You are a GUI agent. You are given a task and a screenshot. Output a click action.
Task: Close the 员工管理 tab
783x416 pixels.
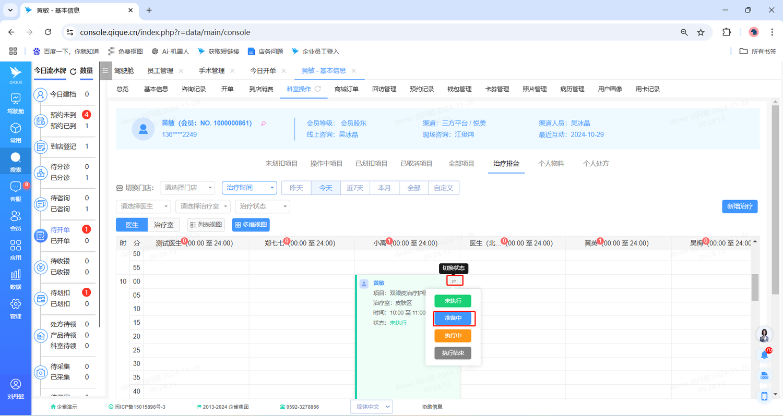coord(181,71)
